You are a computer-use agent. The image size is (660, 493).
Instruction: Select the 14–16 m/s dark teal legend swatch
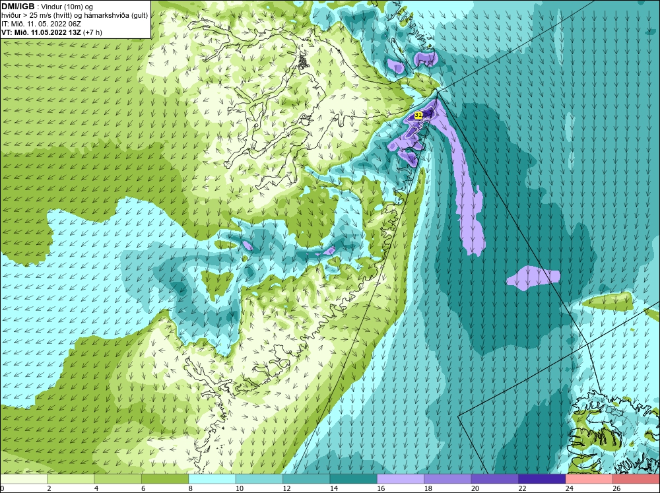354,478
